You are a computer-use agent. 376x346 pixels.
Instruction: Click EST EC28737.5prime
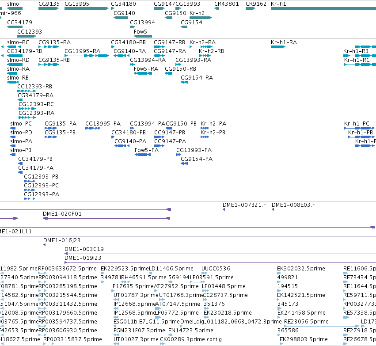tap(225, 295)
